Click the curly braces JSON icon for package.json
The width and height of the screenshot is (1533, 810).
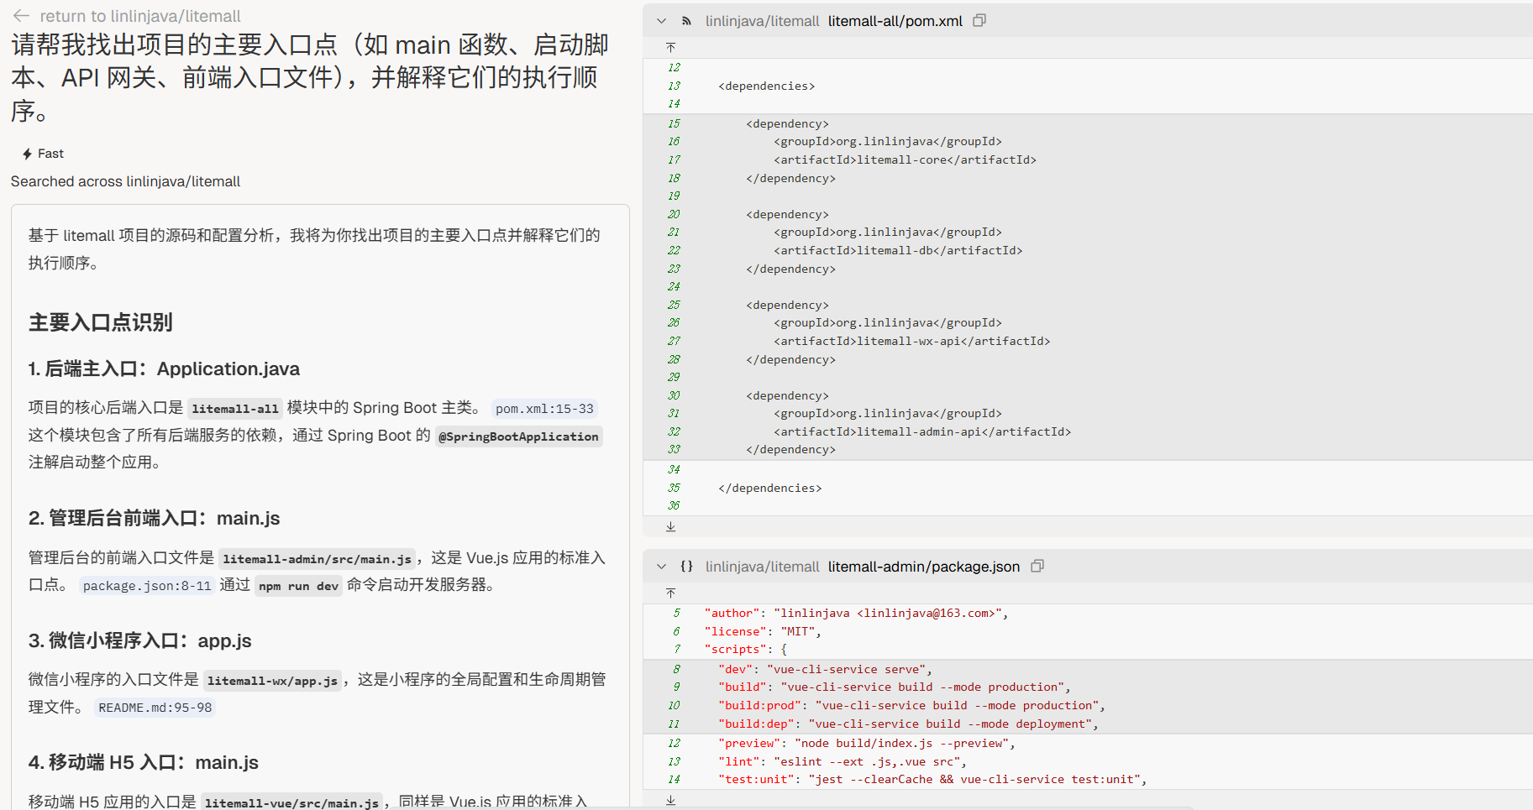[x=686, y=567]
